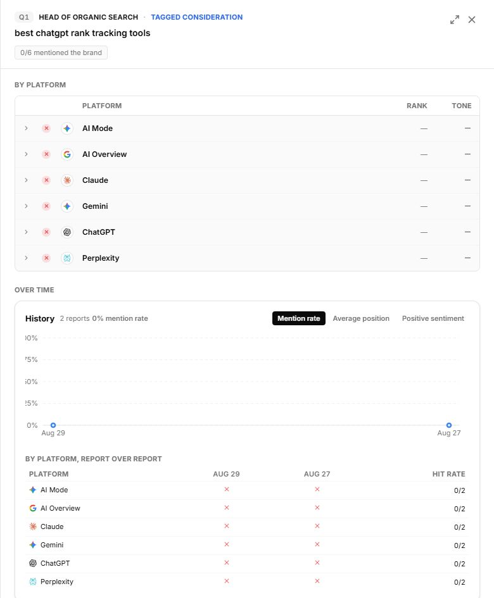The height and width of the screenshot is (598, 494).
Task: Click the Perplexity logo in platform list
Action: coord(67,258)
